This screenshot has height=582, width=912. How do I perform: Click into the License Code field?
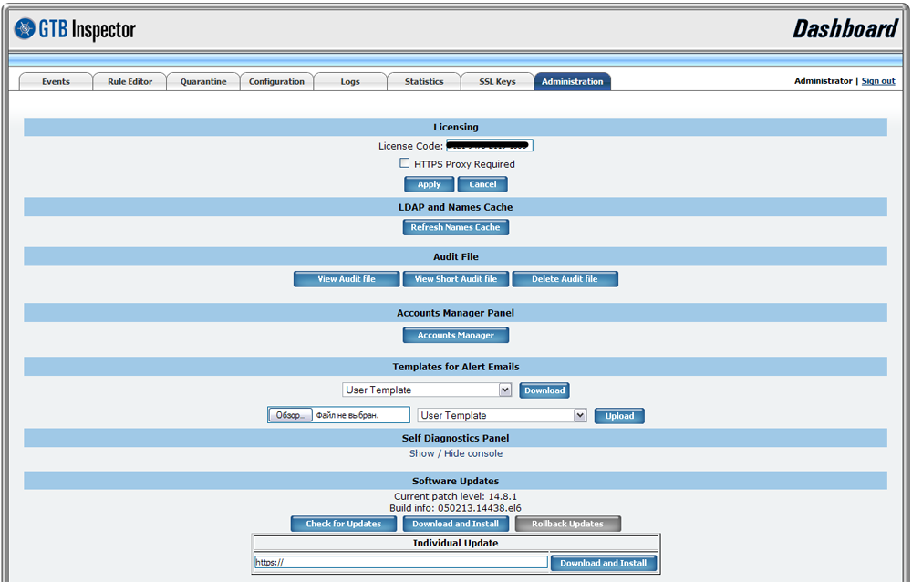pyautogui.click(x=489, y=146)
